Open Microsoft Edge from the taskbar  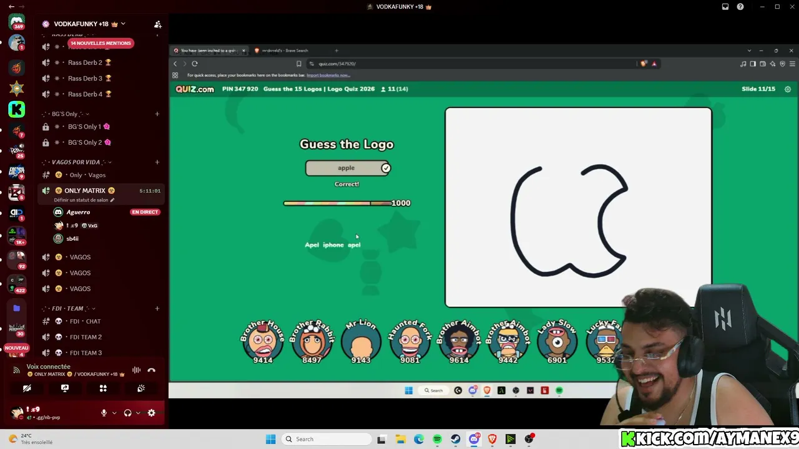click(x=419, y=439)
